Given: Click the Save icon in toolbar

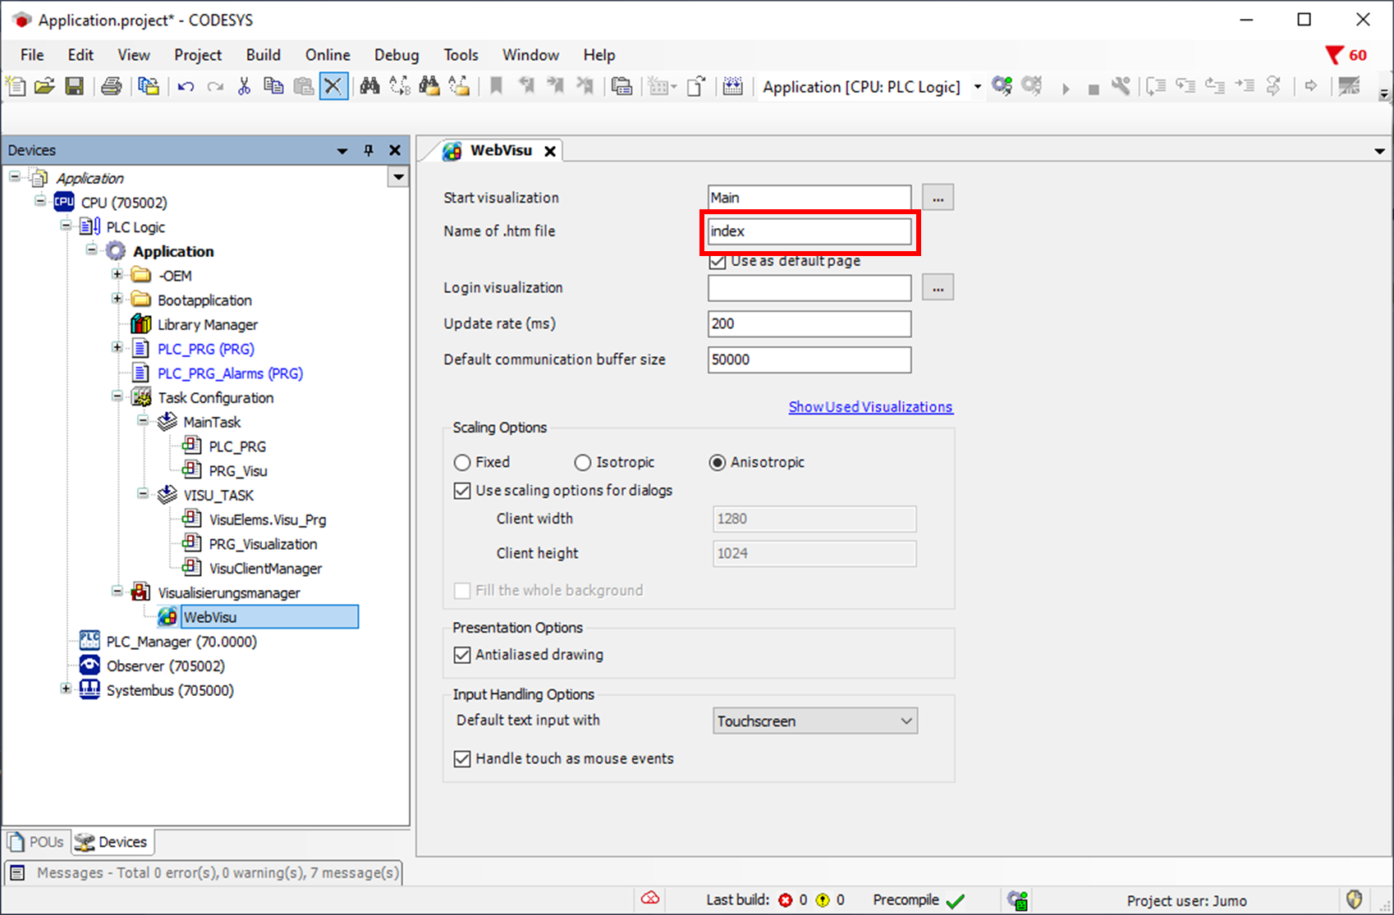Looking at the screenshot, I should (74, 86).
